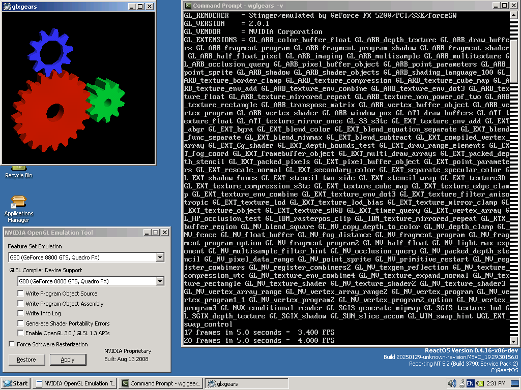Close the Command Prompt window
Screen dimensions: 521x390
[514, 5]
